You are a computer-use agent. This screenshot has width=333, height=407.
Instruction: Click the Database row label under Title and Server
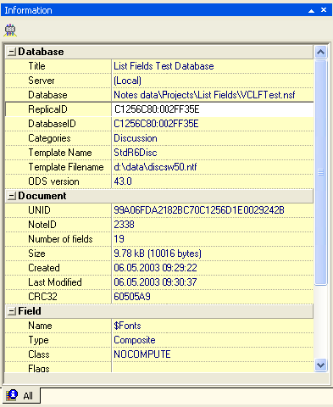coord(47,95)
